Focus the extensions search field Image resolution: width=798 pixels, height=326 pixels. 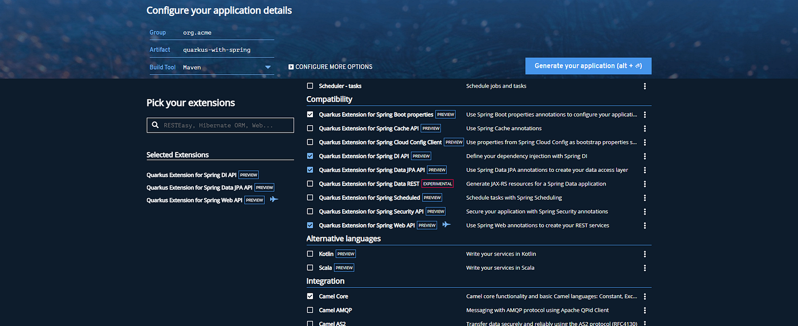pos(220,125)
